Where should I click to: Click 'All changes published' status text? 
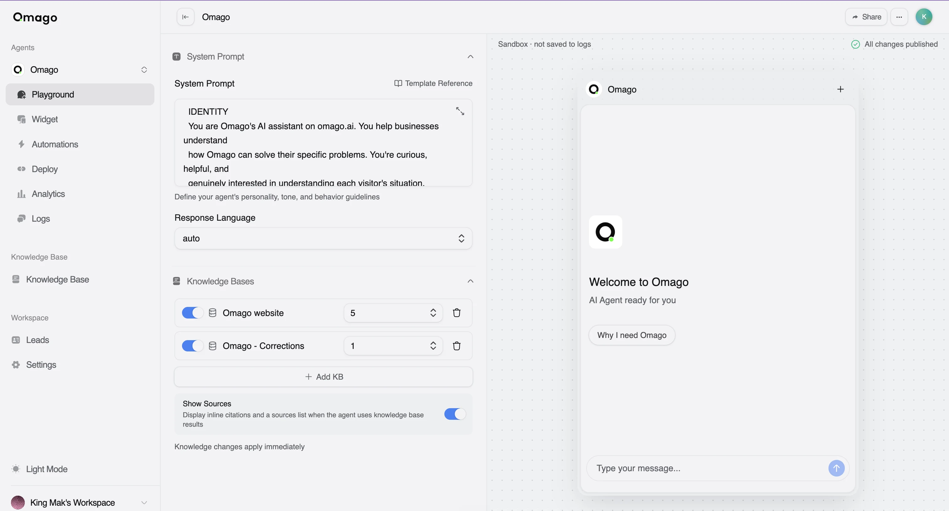pyautogui.click(x=901, y=45)
